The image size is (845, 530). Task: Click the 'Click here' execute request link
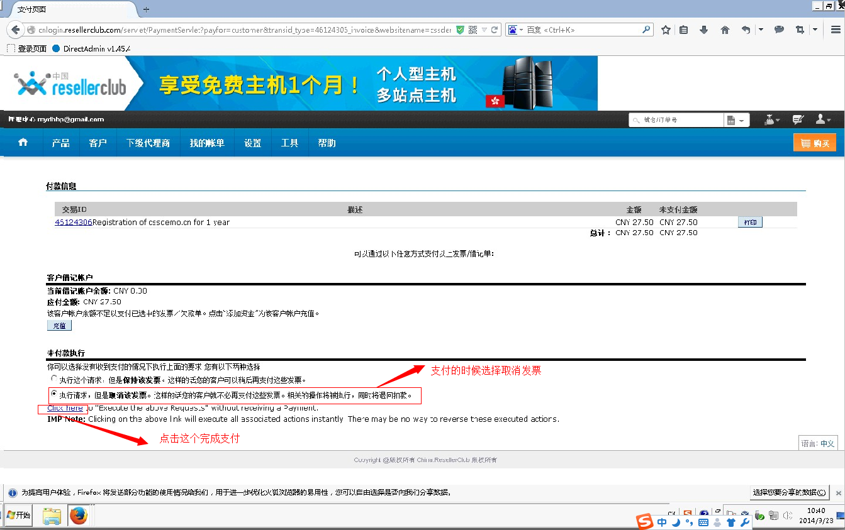65,408
